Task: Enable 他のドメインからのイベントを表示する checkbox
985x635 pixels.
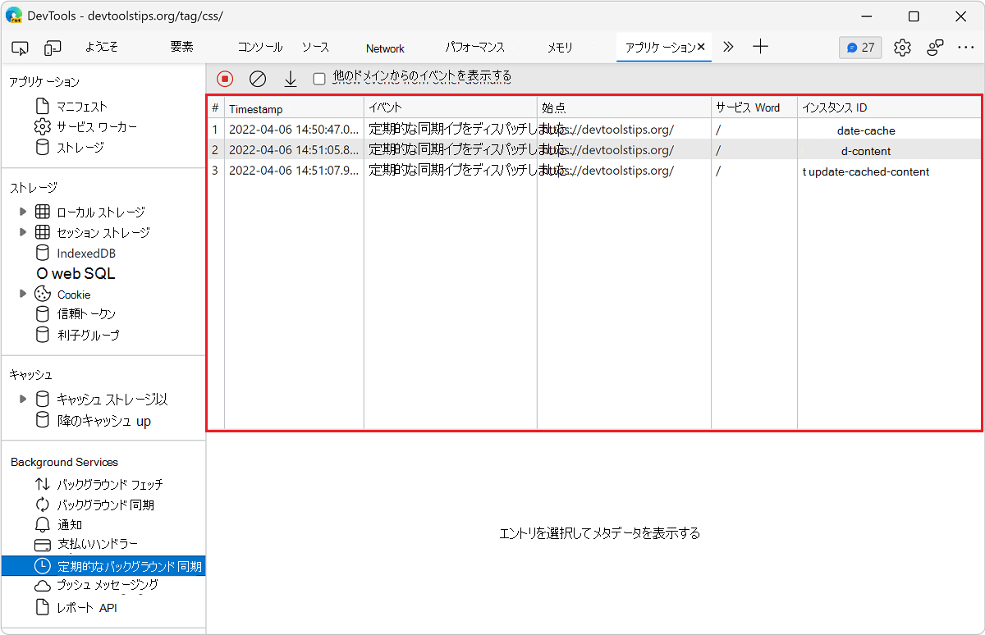Action: pos(318,78)
